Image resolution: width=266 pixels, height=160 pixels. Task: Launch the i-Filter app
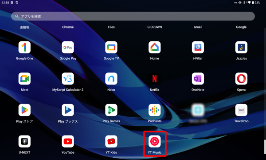[198, 47]
